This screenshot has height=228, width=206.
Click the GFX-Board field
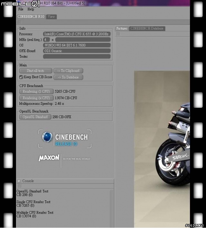tap(77, 51)
